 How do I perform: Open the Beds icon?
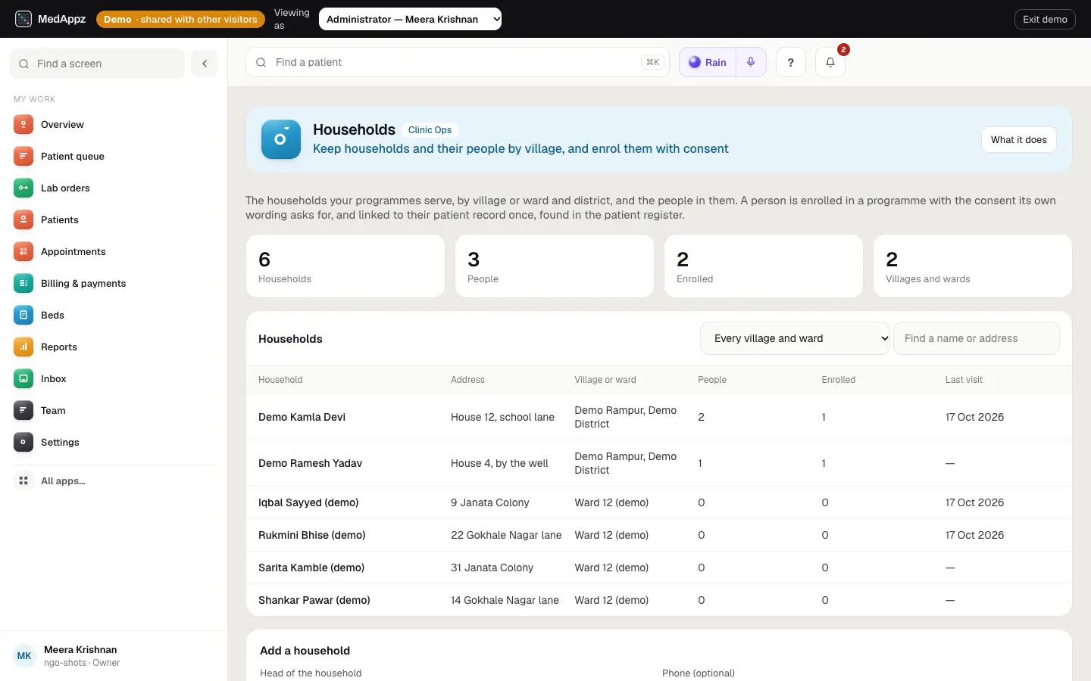23,316
